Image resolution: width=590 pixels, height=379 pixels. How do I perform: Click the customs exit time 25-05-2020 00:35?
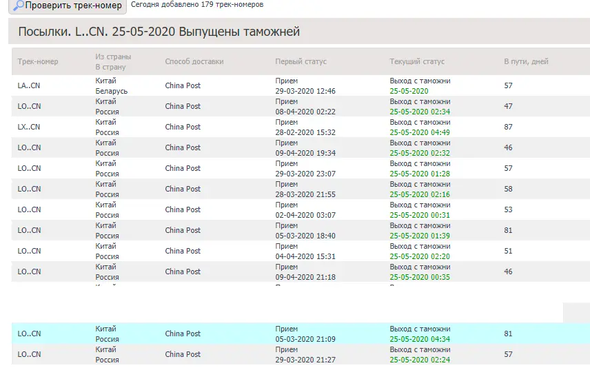pos(420,278)
